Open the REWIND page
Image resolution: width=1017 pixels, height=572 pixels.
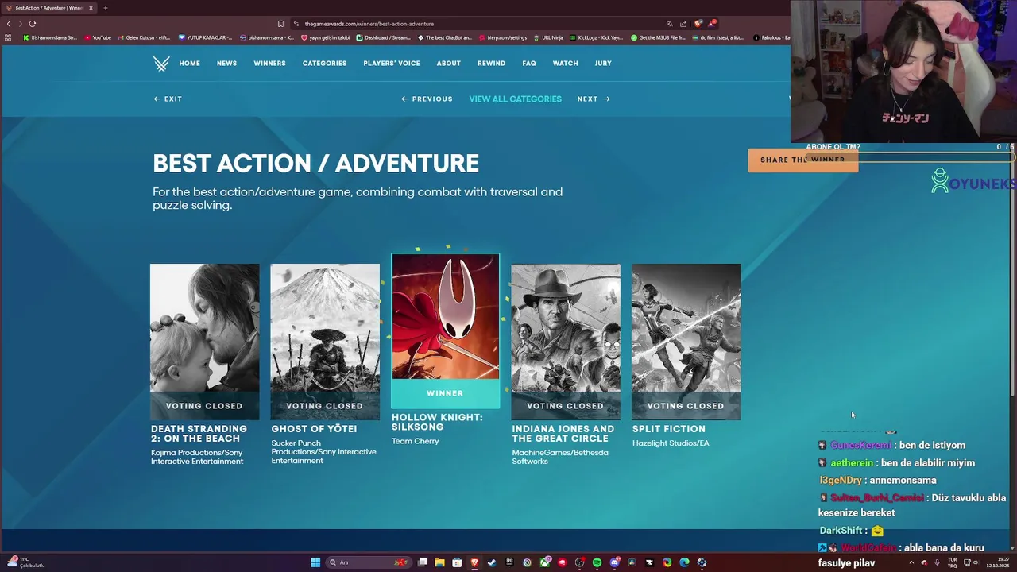491,64
